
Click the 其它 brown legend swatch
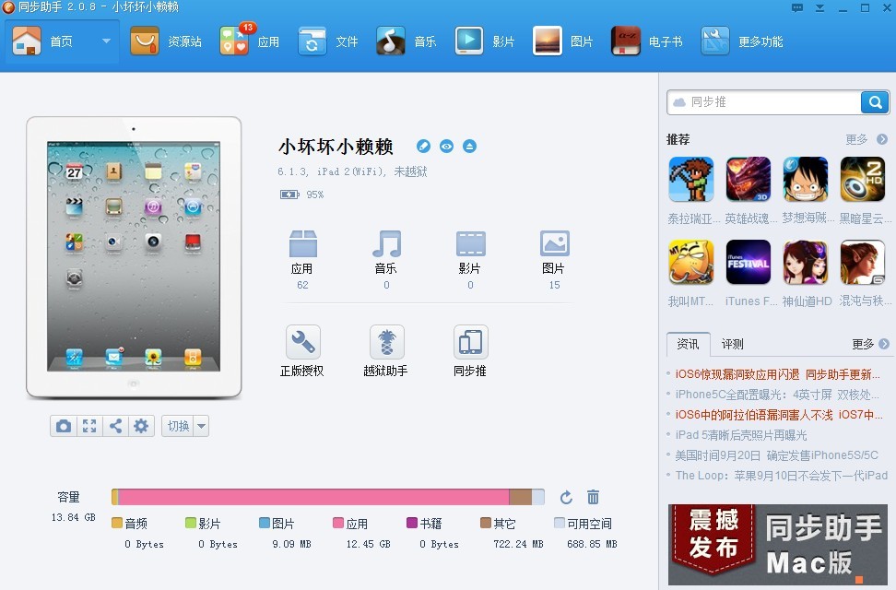tap(486, 523)
